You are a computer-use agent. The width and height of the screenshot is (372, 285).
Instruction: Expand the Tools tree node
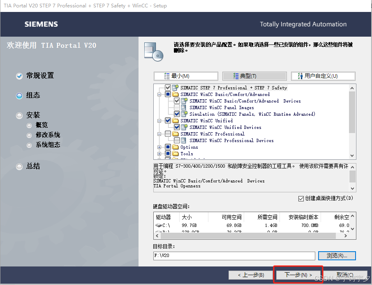(159, 154)
